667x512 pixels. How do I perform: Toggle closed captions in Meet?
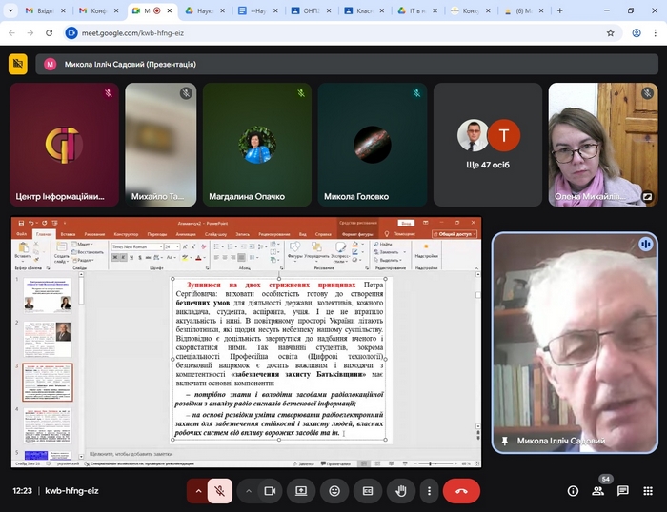click(368, 491)
